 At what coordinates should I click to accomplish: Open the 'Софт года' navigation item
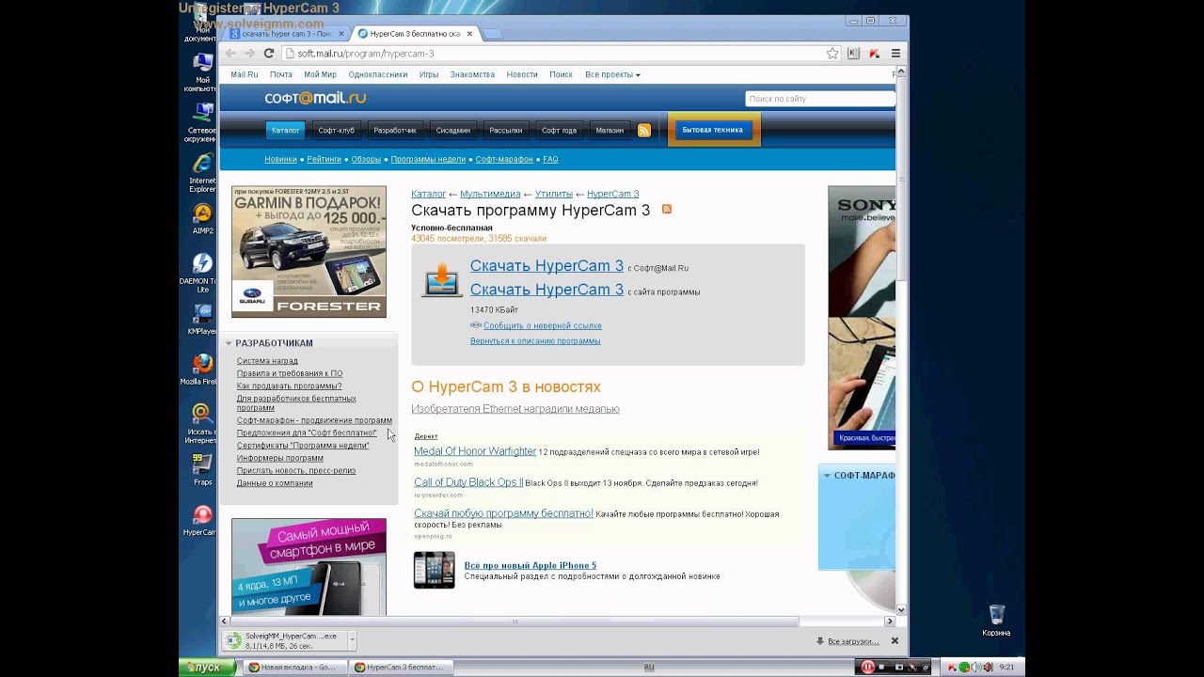click(x=559, y=131)
